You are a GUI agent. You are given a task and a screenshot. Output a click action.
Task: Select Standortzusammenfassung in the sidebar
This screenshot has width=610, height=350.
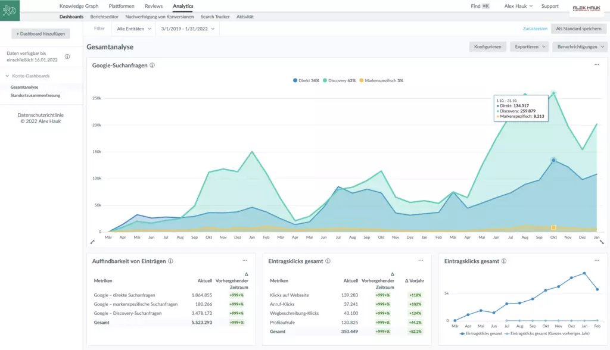coord(35,95)
